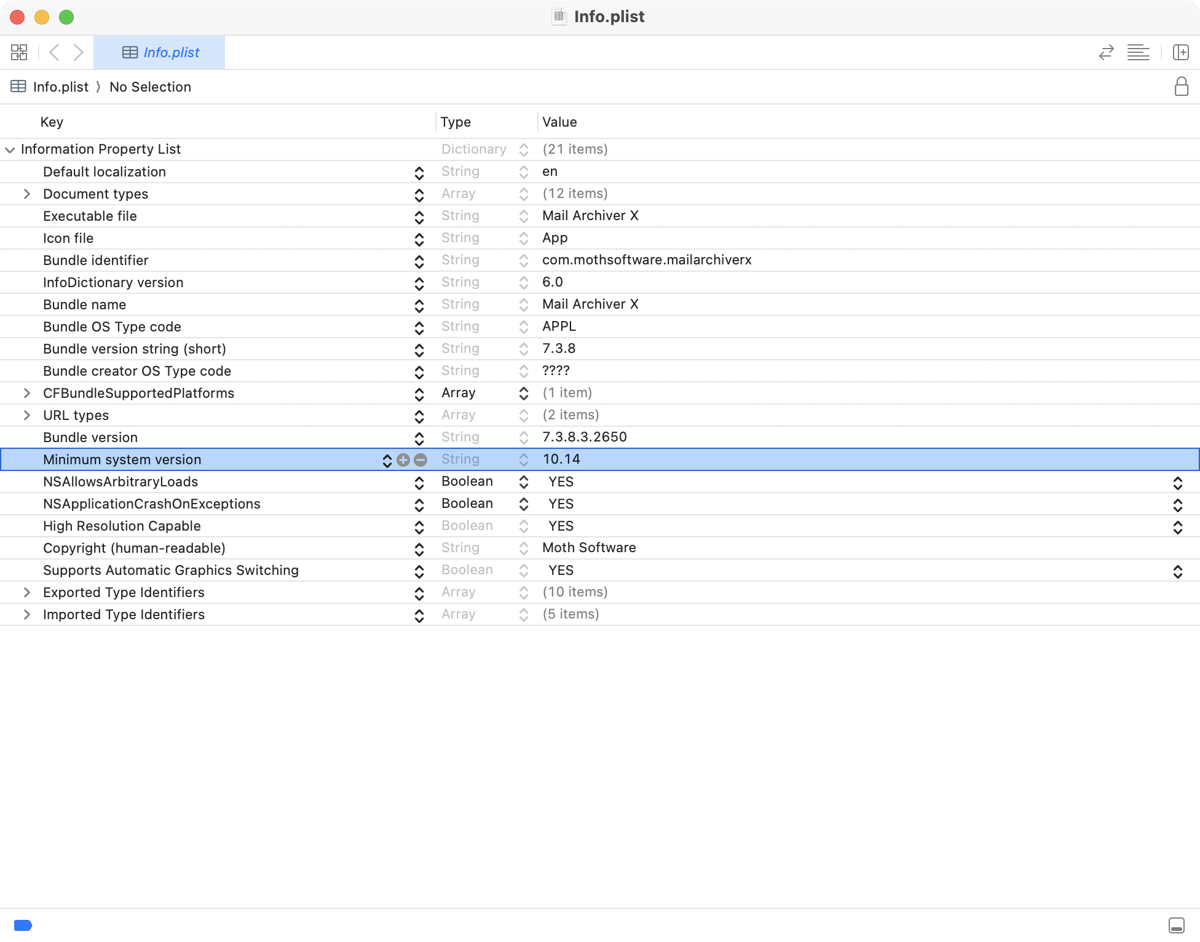Screen dimensions: 1200x942
Task: Go back with the left chevron
Action: coord(54,52)
